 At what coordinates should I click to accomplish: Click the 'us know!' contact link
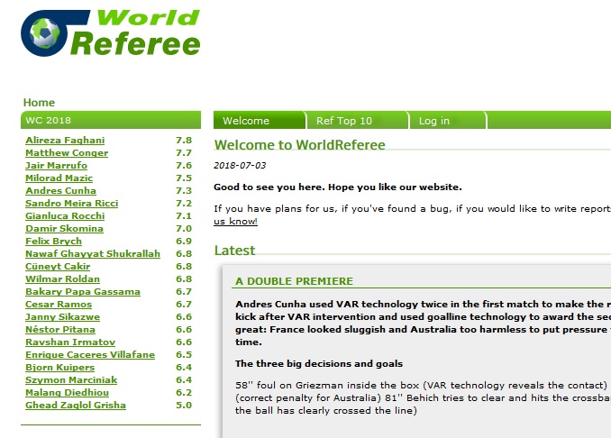[235, 222]
